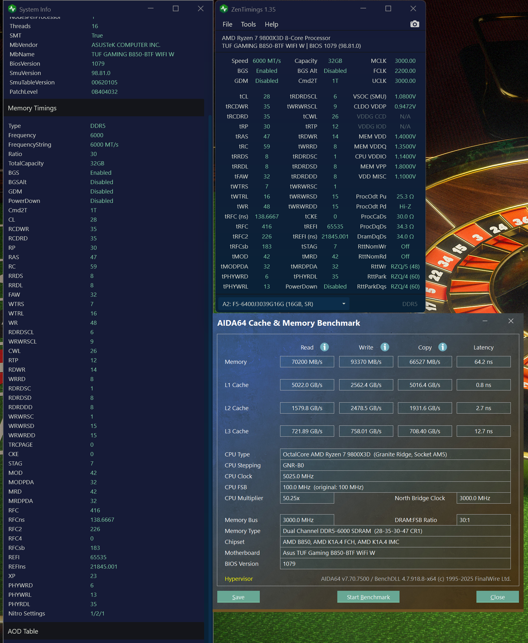Click the Chipset field AMD B850
Viewport: 528px width, 643px height.
pyautogui.click(x=395, y=542)
